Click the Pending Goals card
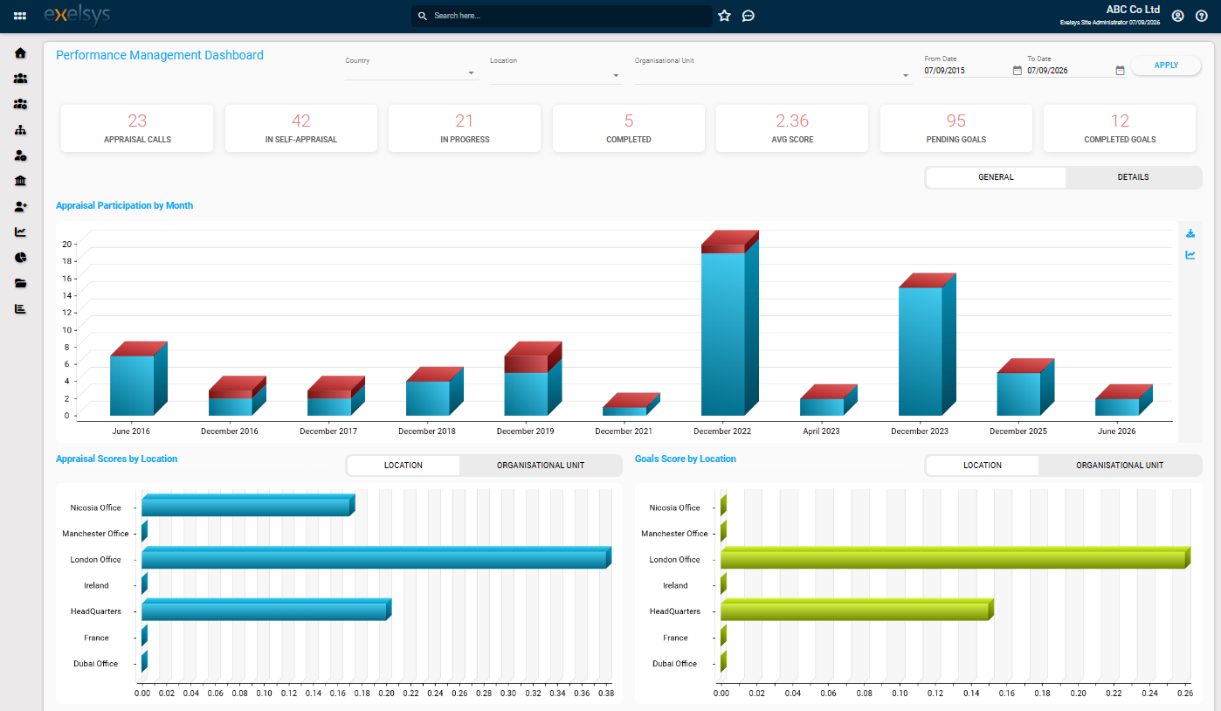Image resolution: width=1221 pixels, height=711 pixels. (x=956, y=128)
